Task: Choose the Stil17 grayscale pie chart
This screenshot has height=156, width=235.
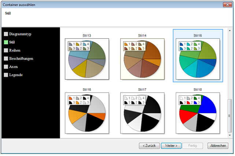Action: coord(142,113)
